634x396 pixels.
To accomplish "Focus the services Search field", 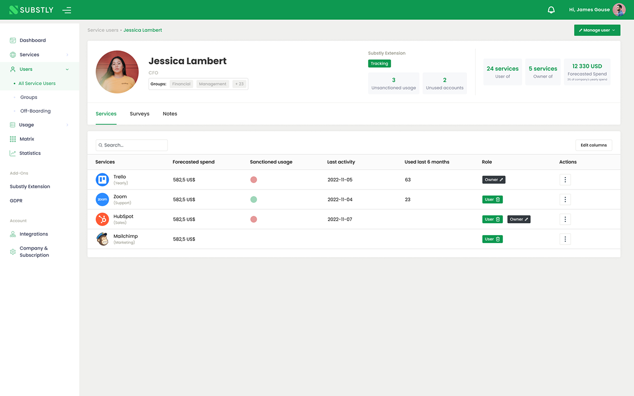I will click(x=132, y=145).
